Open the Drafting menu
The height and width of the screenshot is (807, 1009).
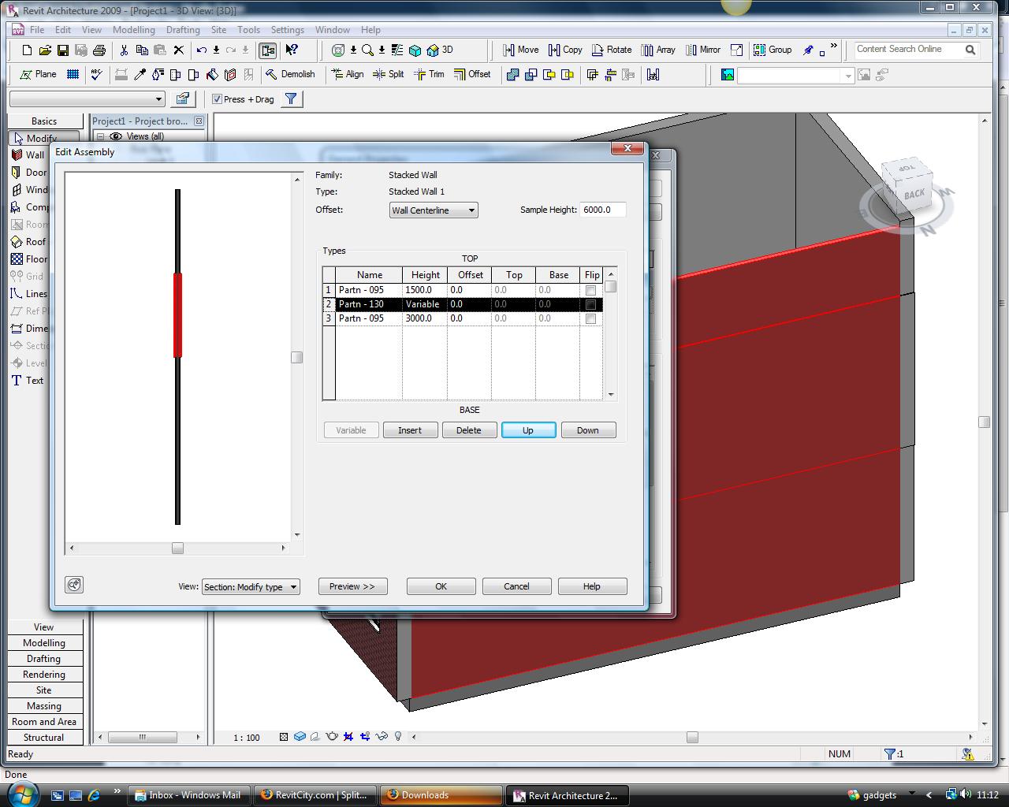[183, 30]
